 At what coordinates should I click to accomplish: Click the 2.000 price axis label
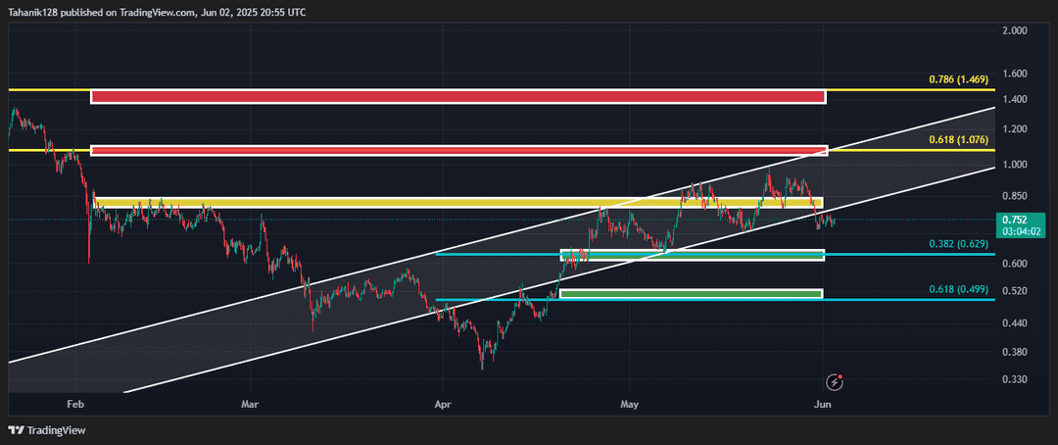[1015, 31]
